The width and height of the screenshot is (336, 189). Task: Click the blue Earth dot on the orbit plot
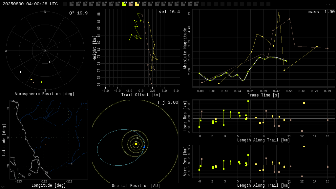(144, 147)
